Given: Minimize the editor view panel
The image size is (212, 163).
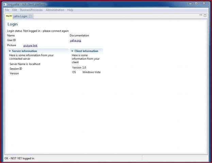Looking at the screenshot, I should point(201,15).
